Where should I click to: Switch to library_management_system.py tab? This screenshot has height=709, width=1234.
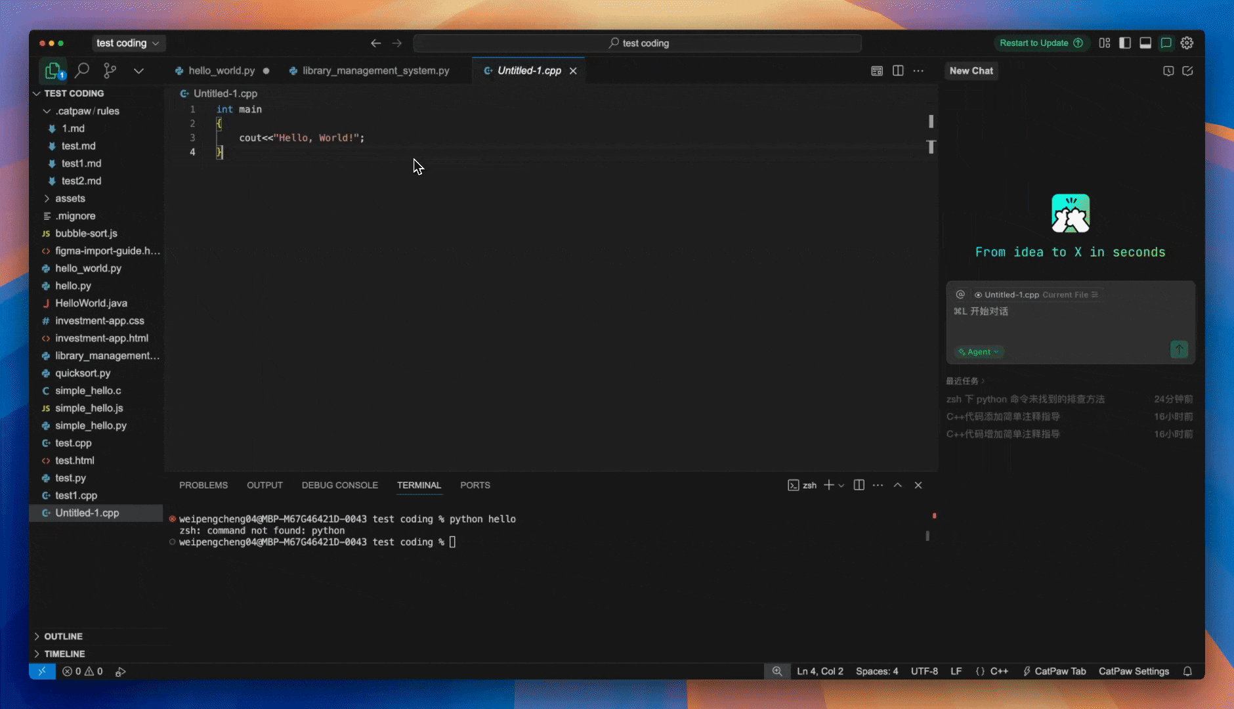(375, 71)
